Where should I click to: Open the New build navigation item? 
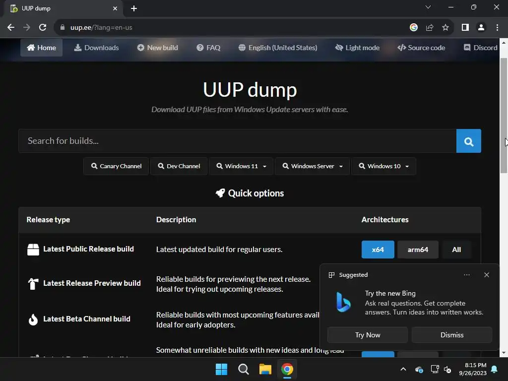[157, 48]
